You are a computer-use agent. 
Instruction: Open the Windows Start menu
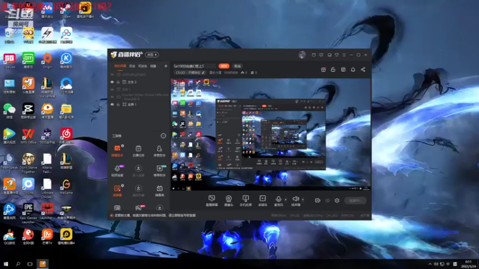click(x=6, y=264)
